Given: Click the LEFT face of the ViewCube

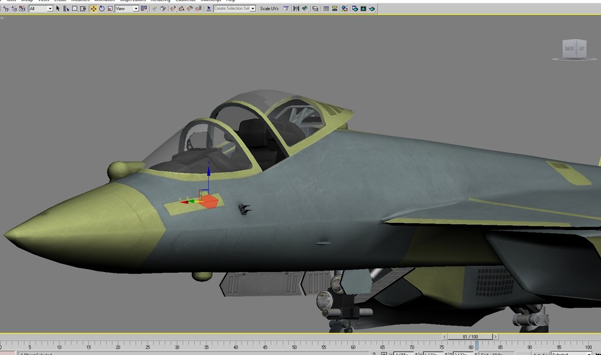Looking at the screenshot, I should point(581,49).
